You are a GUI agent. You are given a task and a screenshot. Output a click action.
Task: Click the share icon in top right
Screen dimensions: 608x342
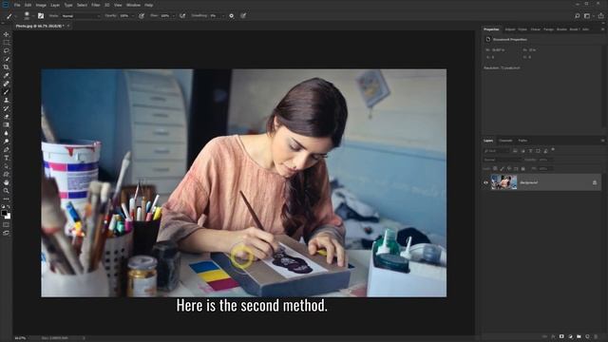(x=600, y=16)
